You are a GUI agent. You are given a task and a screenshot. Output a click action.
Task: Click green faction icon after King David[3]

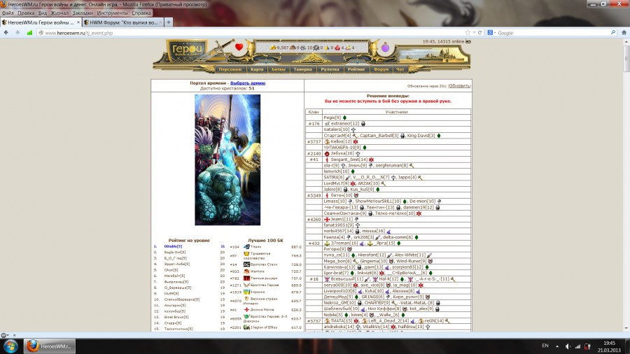point(439,136)
